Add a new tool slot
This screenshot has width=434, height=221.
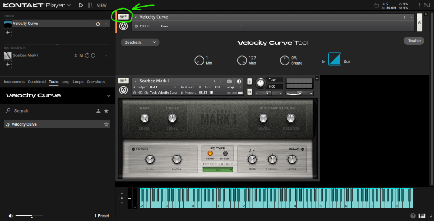8,32
